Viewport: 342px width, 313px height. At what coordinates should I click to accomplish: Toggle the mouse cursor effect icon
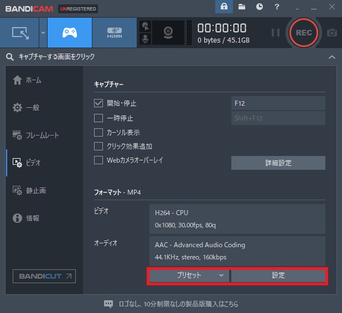pyautogui.click(x=145, y=27)
